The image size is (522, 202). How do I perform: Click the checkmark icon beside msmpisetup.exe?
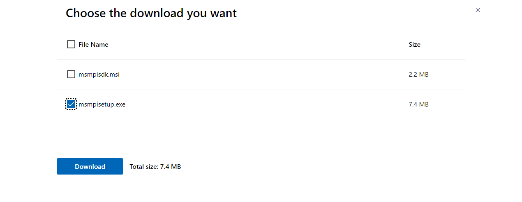[x=71, y=104]
